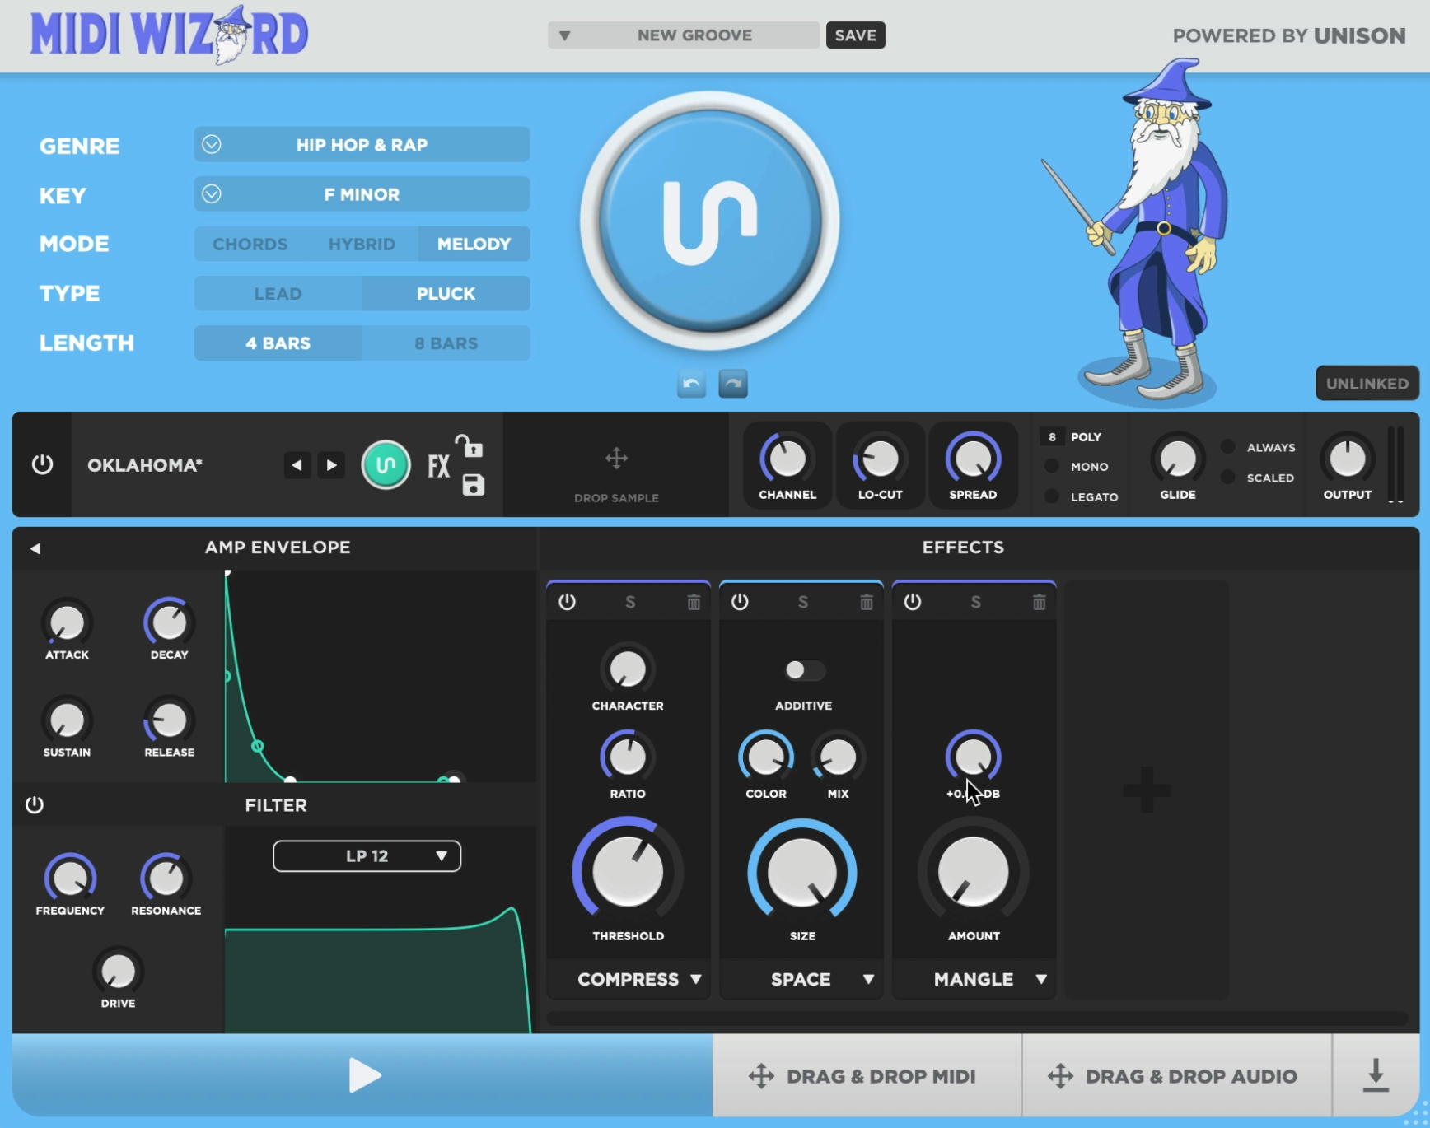
Task: Select Chords mode
Action: [250, 245]
